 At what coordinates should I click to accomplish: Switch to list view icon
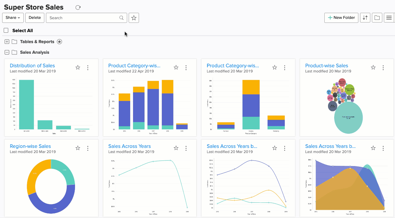(389, 18)
